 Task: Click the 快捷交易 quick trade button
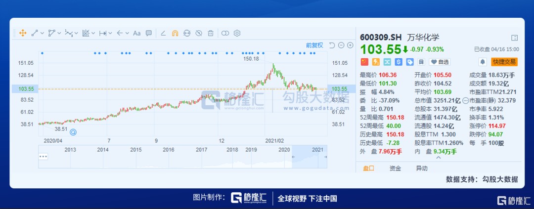[x=504, y=62]
